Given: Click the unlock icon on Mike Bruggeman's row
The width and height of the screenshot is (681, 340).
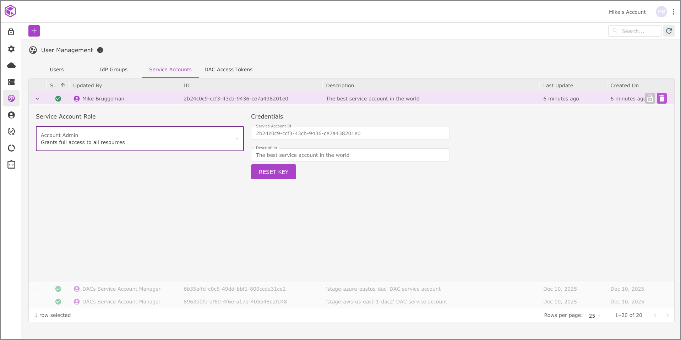Looking at the screenshot, I should pyautogui.click(x=650, y=98).
